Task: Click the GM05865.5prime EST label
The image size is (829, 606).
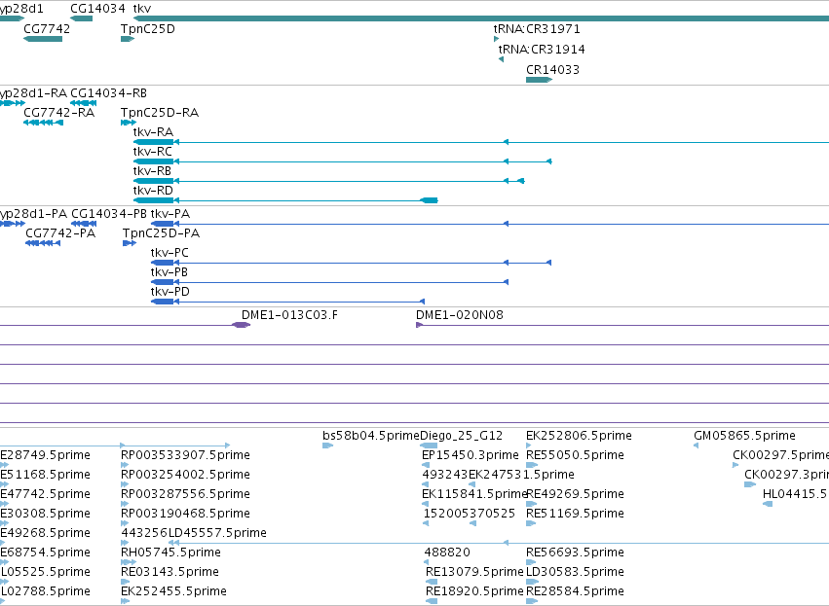Action: (x=744, y=436)
